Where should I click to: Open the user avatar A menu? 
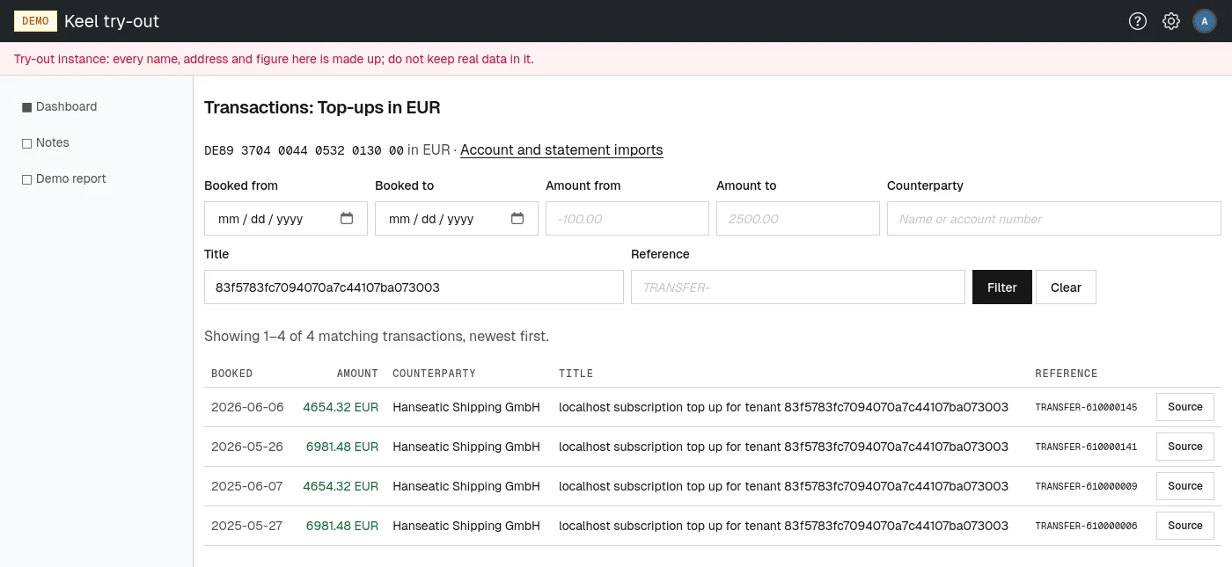1205,21
